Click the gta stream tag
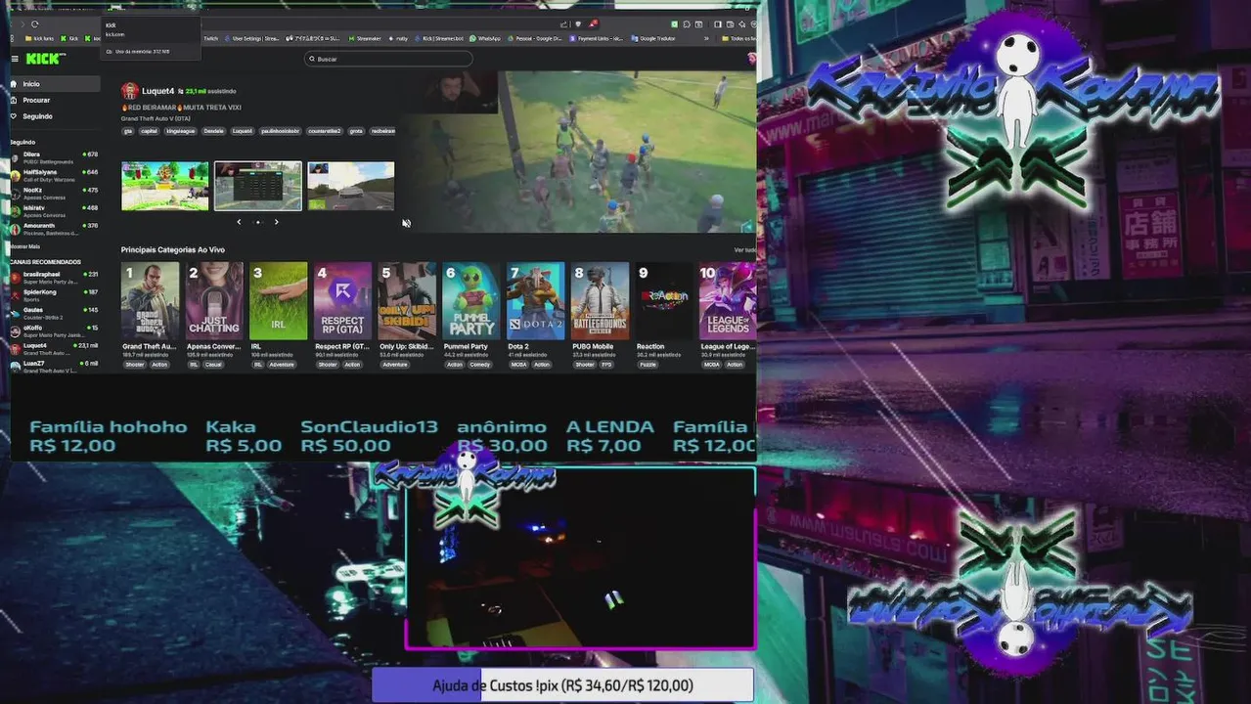The height and width of the screenshot is (704, 1251). point(128,131)
